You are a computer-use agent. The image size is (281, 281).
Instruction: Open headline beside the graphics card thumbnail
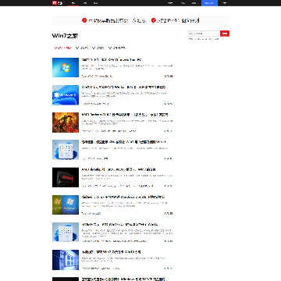(119, 169)
